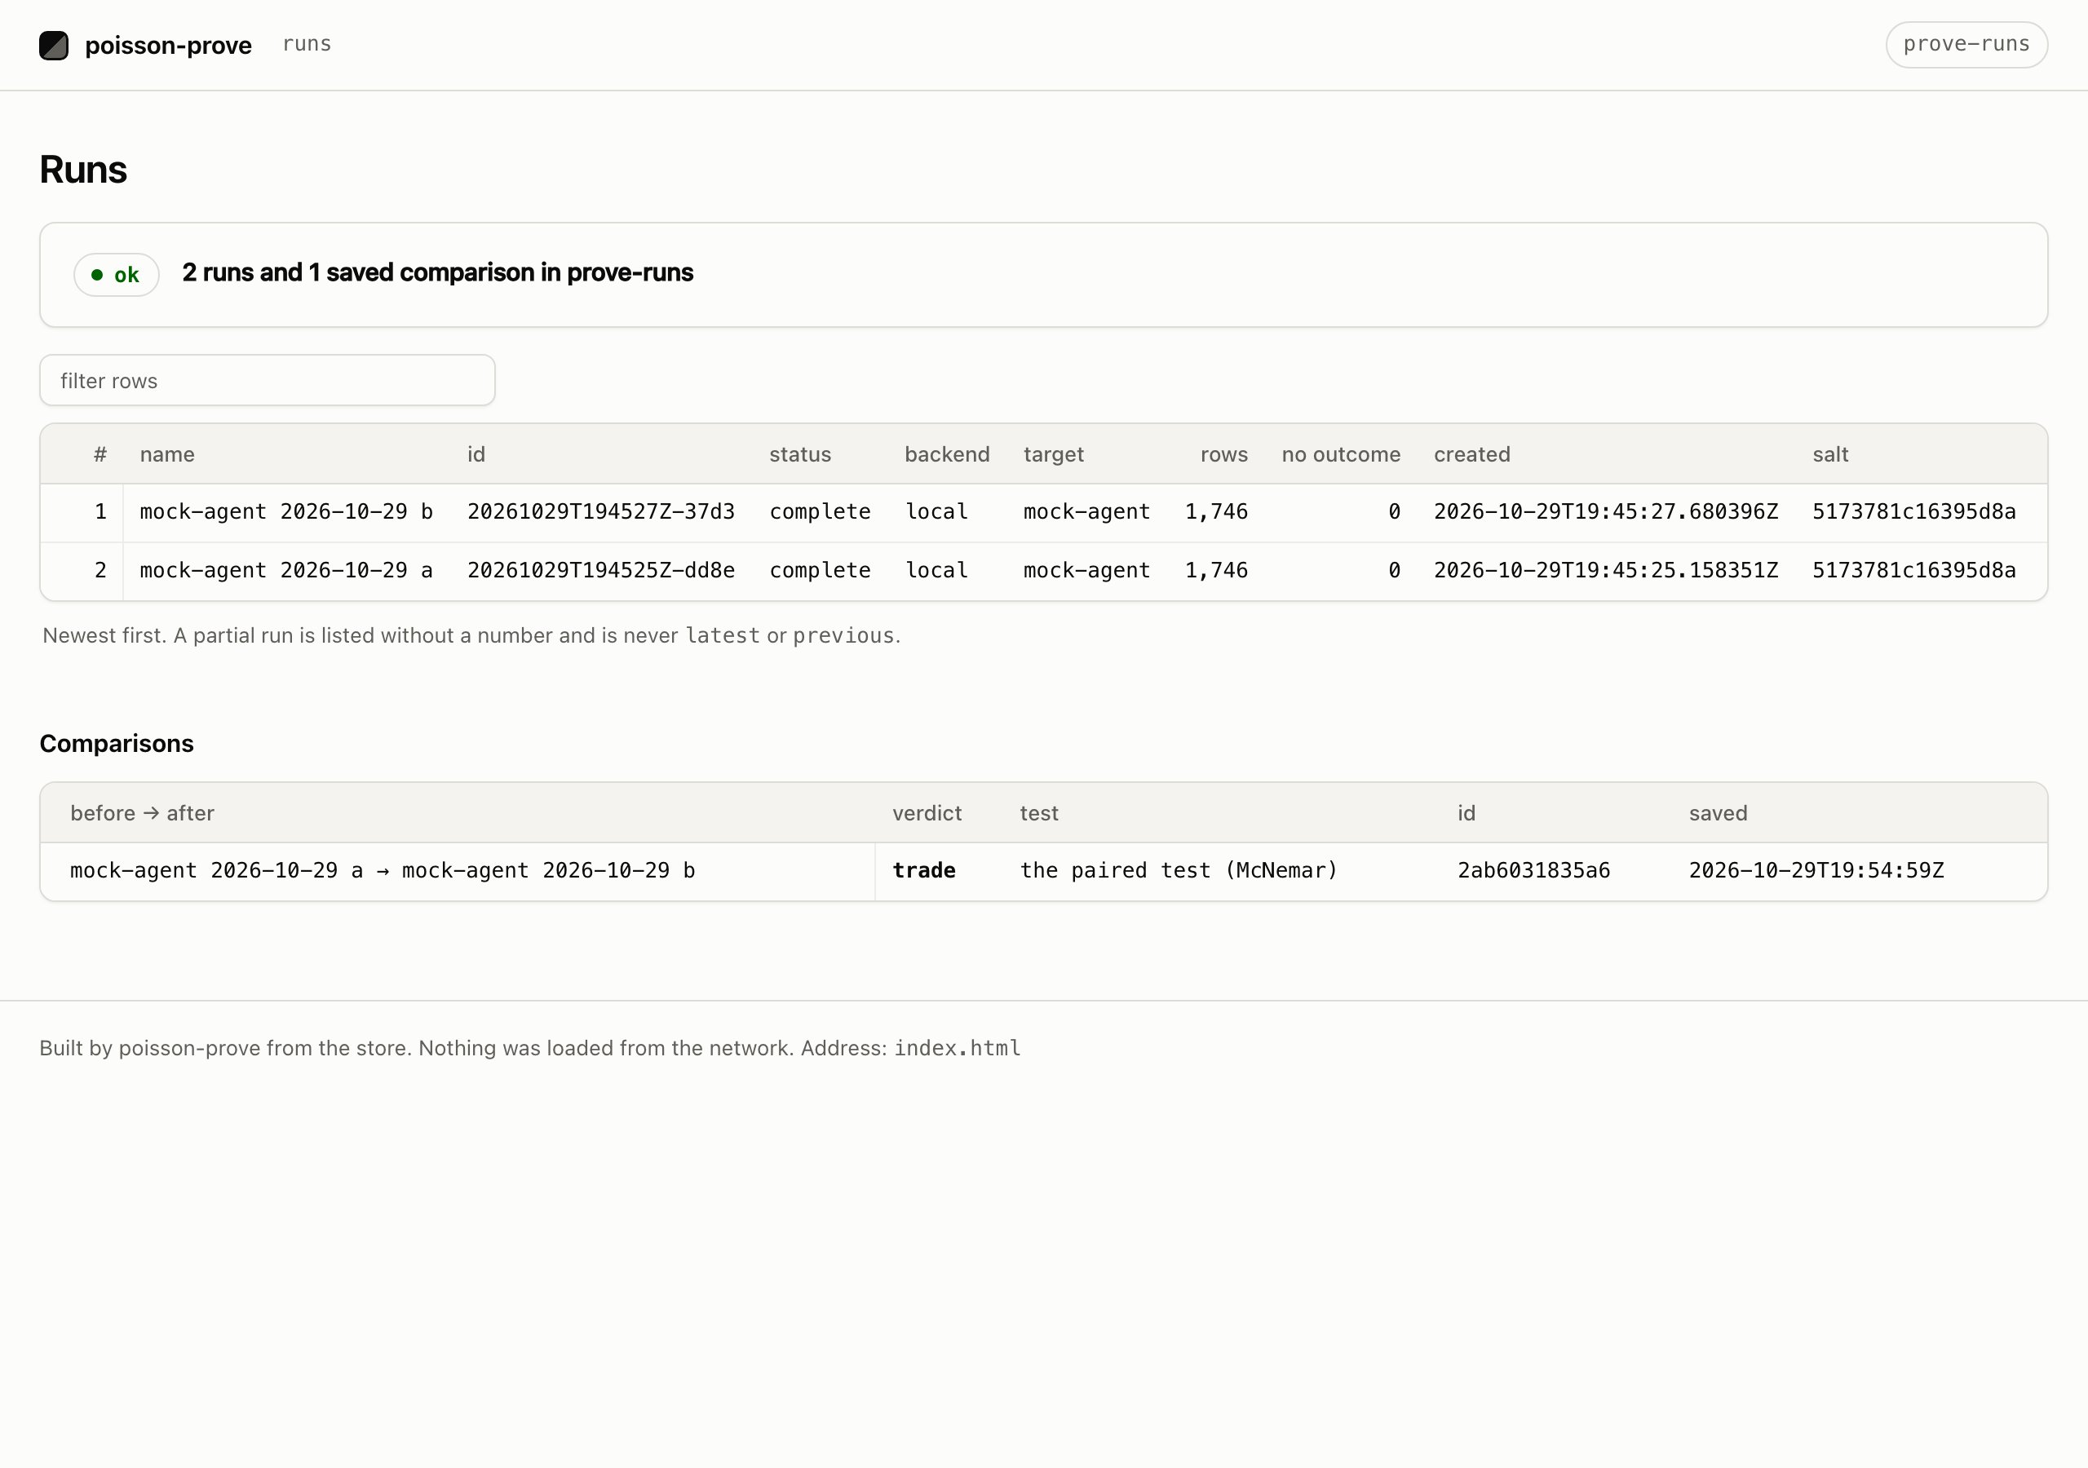Select run id 20261029T194527Z-37d3
Screen dimensions: 2088x1468
click(x=601, y=512)
